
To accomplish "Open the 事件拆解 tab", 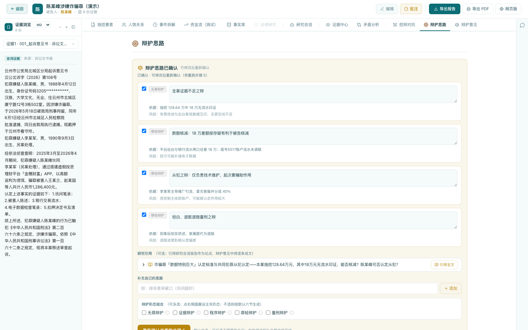I will click(164, 25).
